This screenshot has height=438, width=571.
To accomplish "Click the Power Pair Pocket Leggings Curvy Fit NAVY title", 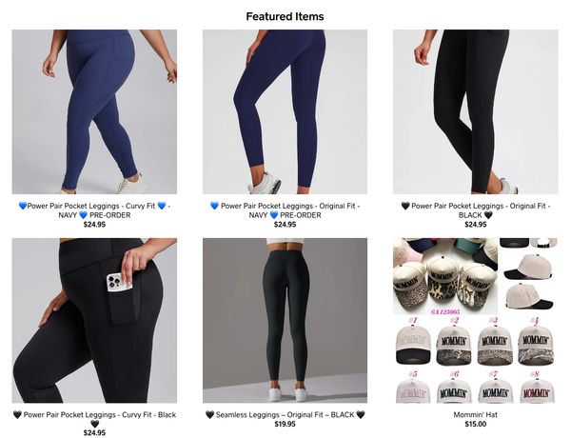I will point(94,210).
